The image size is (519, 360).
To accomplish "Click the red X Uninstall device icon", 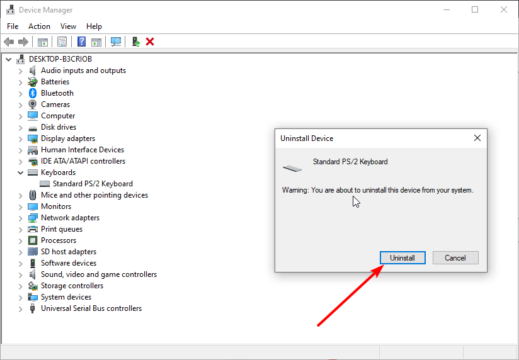I will coord(150,42).
